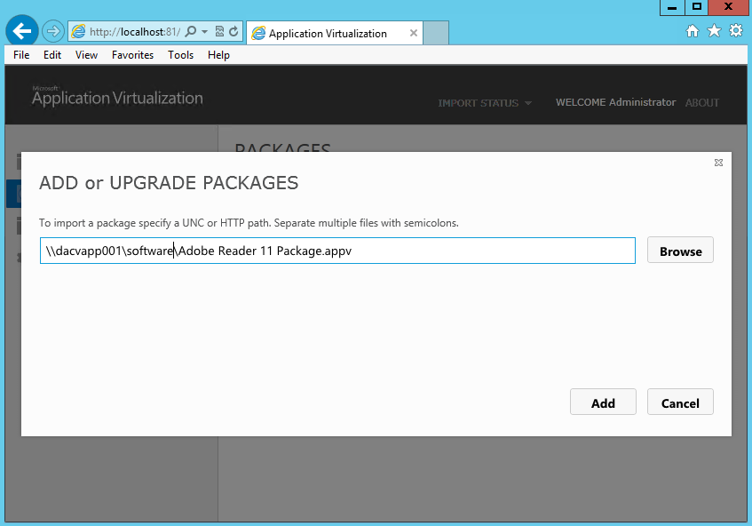Click the UNC or HTTP path instruction text
This screenshot has width=752, height=526.
[249, 223]
